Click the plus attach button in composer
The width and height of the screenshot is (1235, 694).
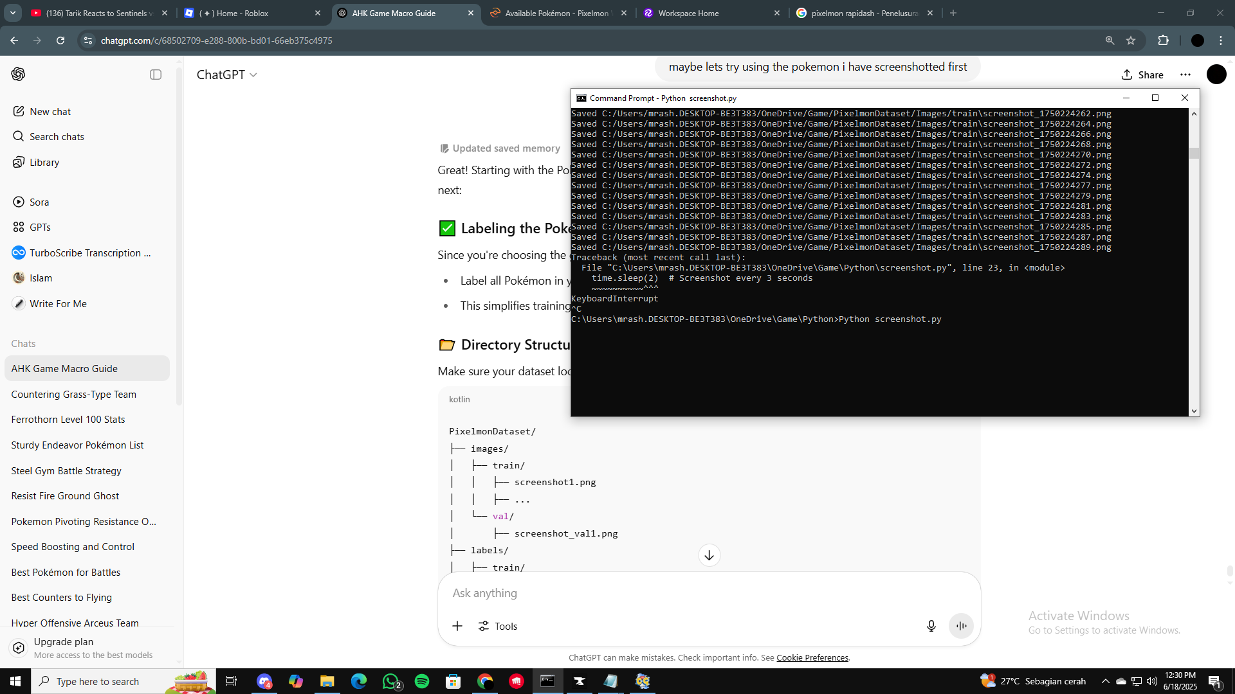pyautogui.click(x=457, y=626)
